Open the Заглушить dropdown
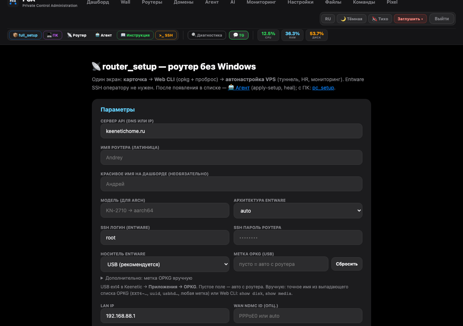 point(410,19)
